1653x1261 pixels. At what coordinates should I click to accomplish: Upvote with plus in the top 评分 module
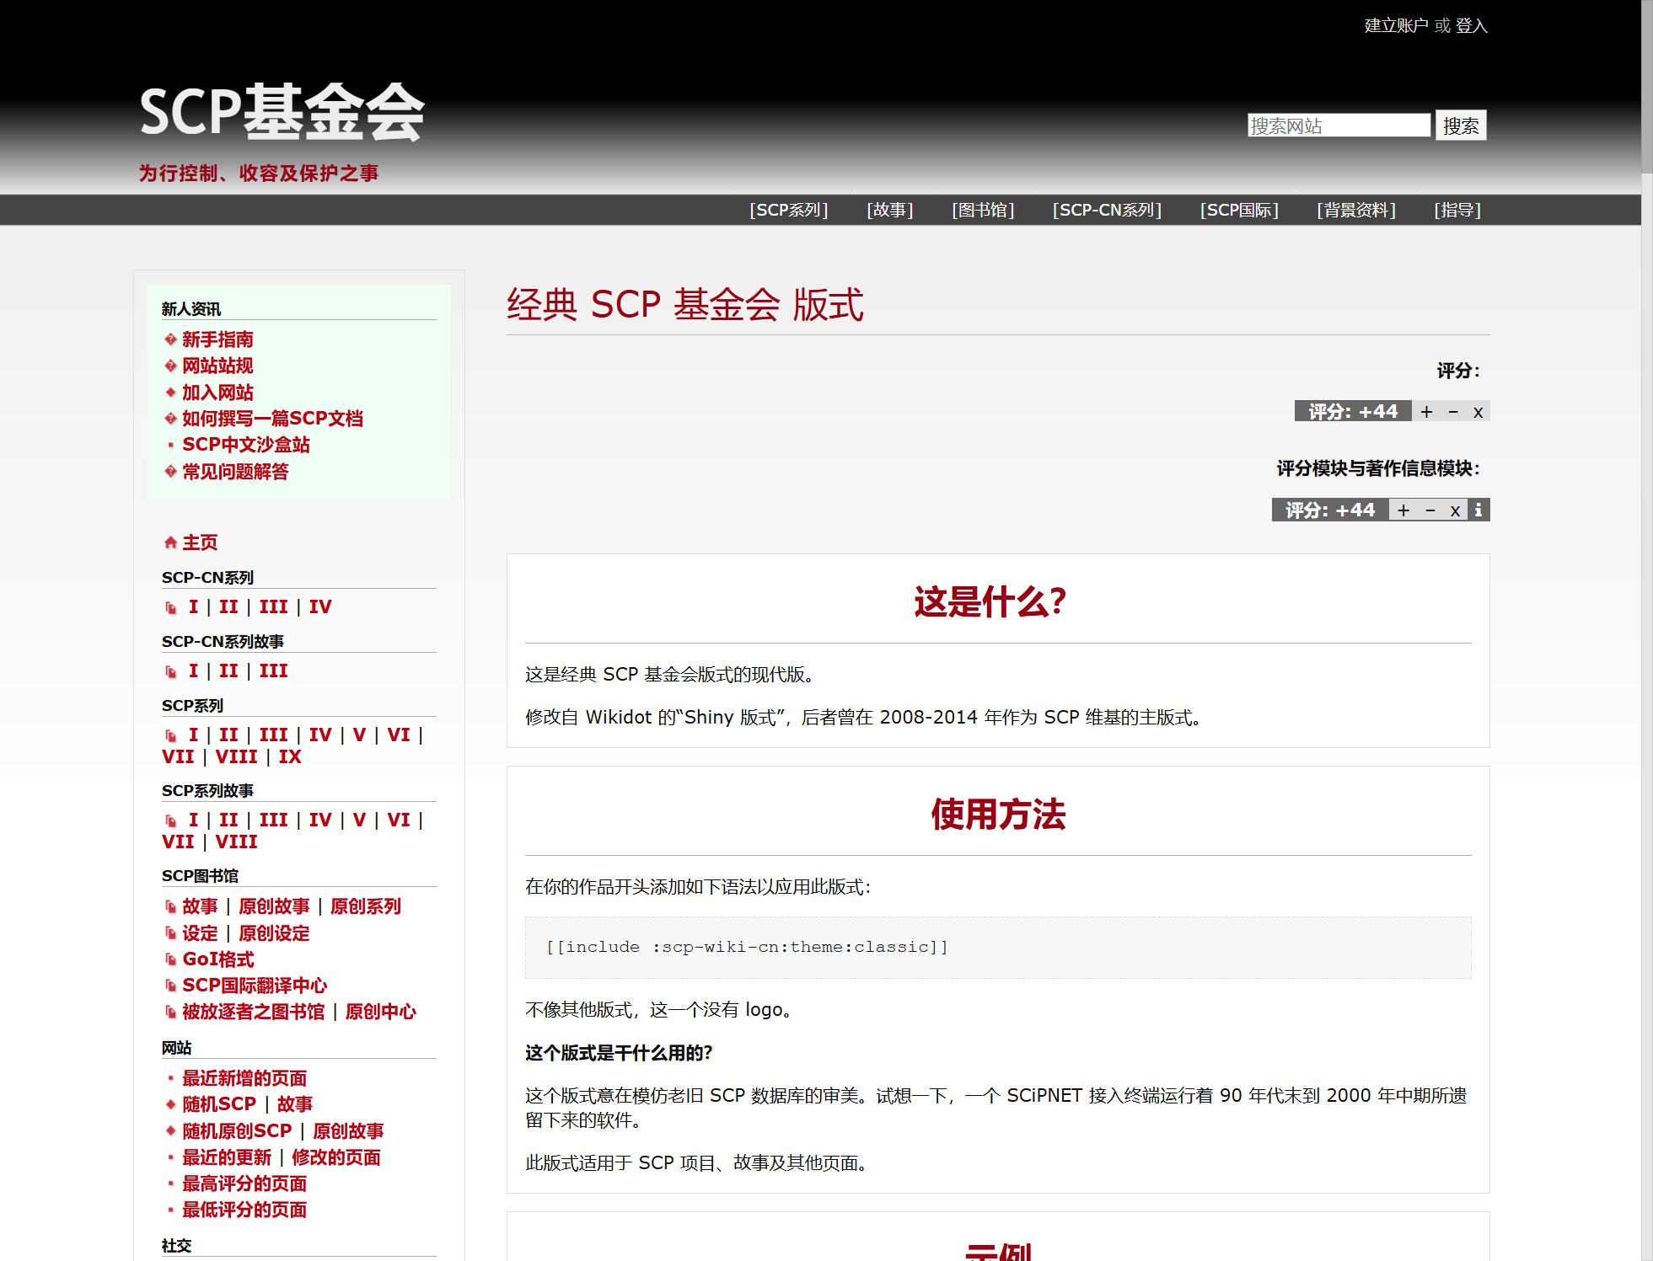[1426, 412]
